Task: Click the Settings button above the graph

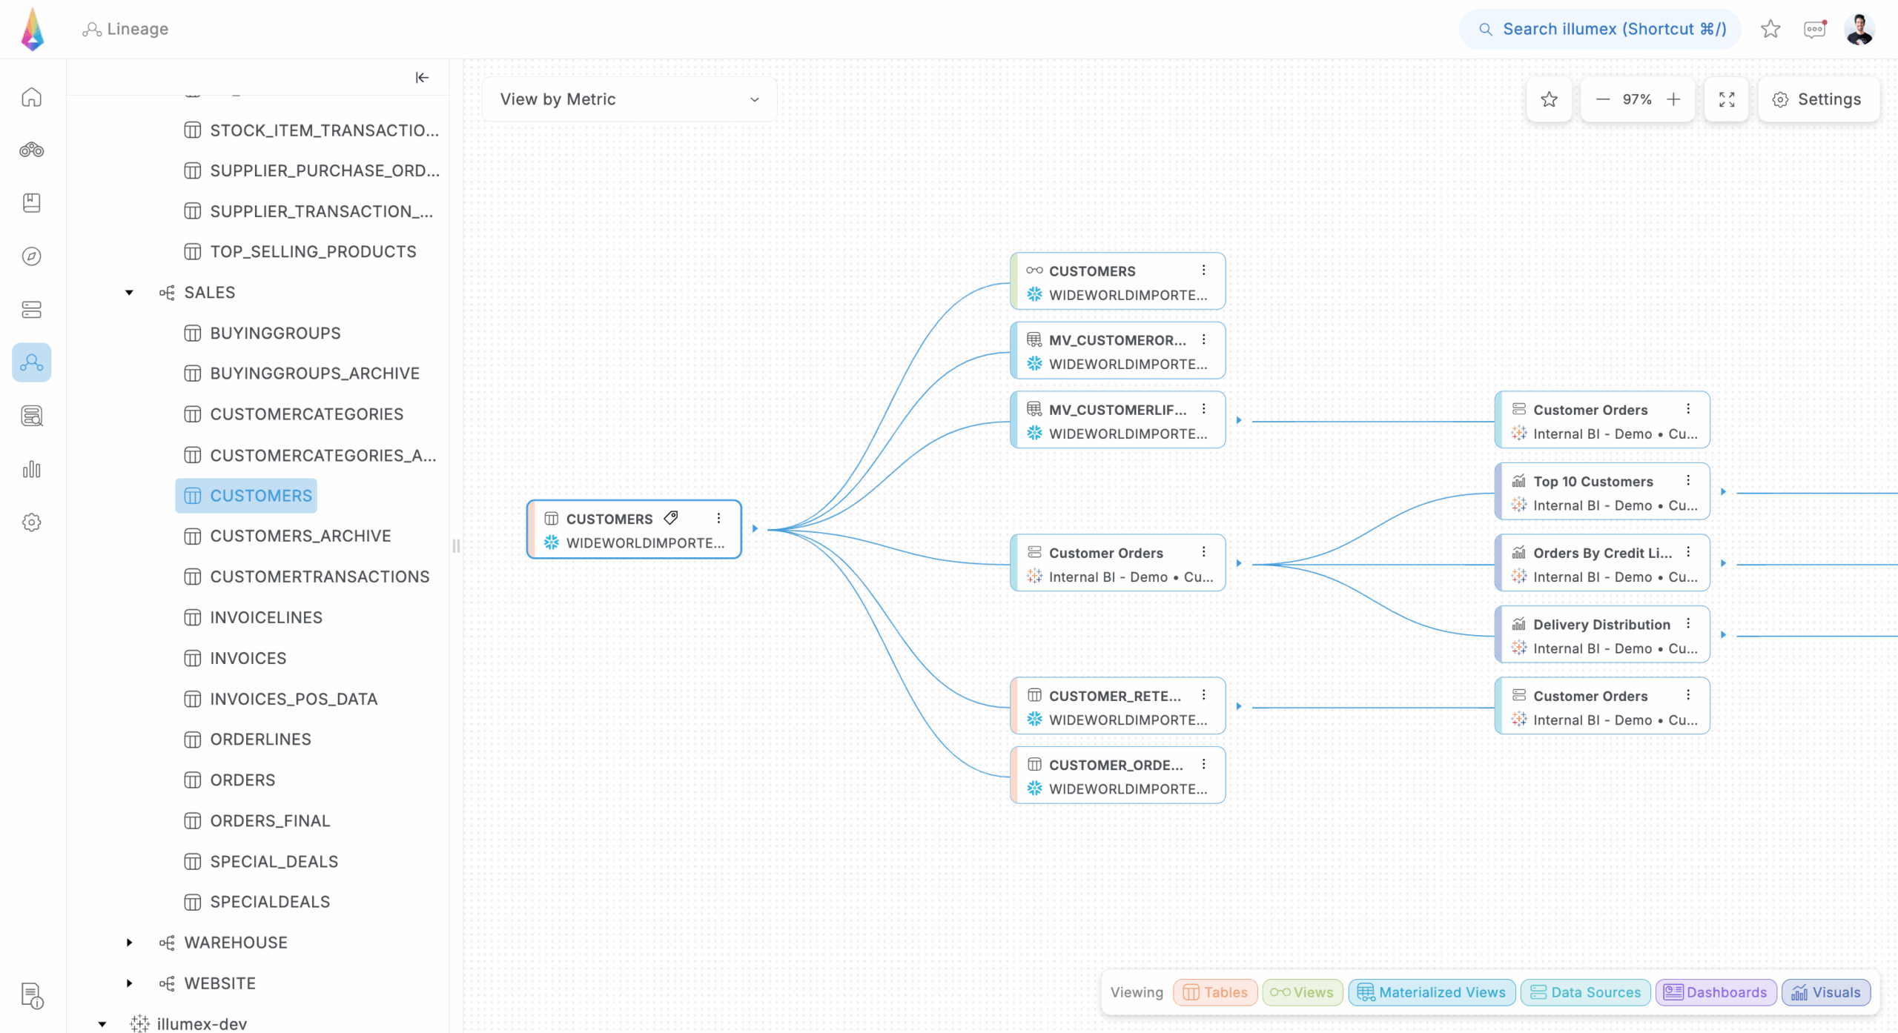Action: click(1818, 99)
